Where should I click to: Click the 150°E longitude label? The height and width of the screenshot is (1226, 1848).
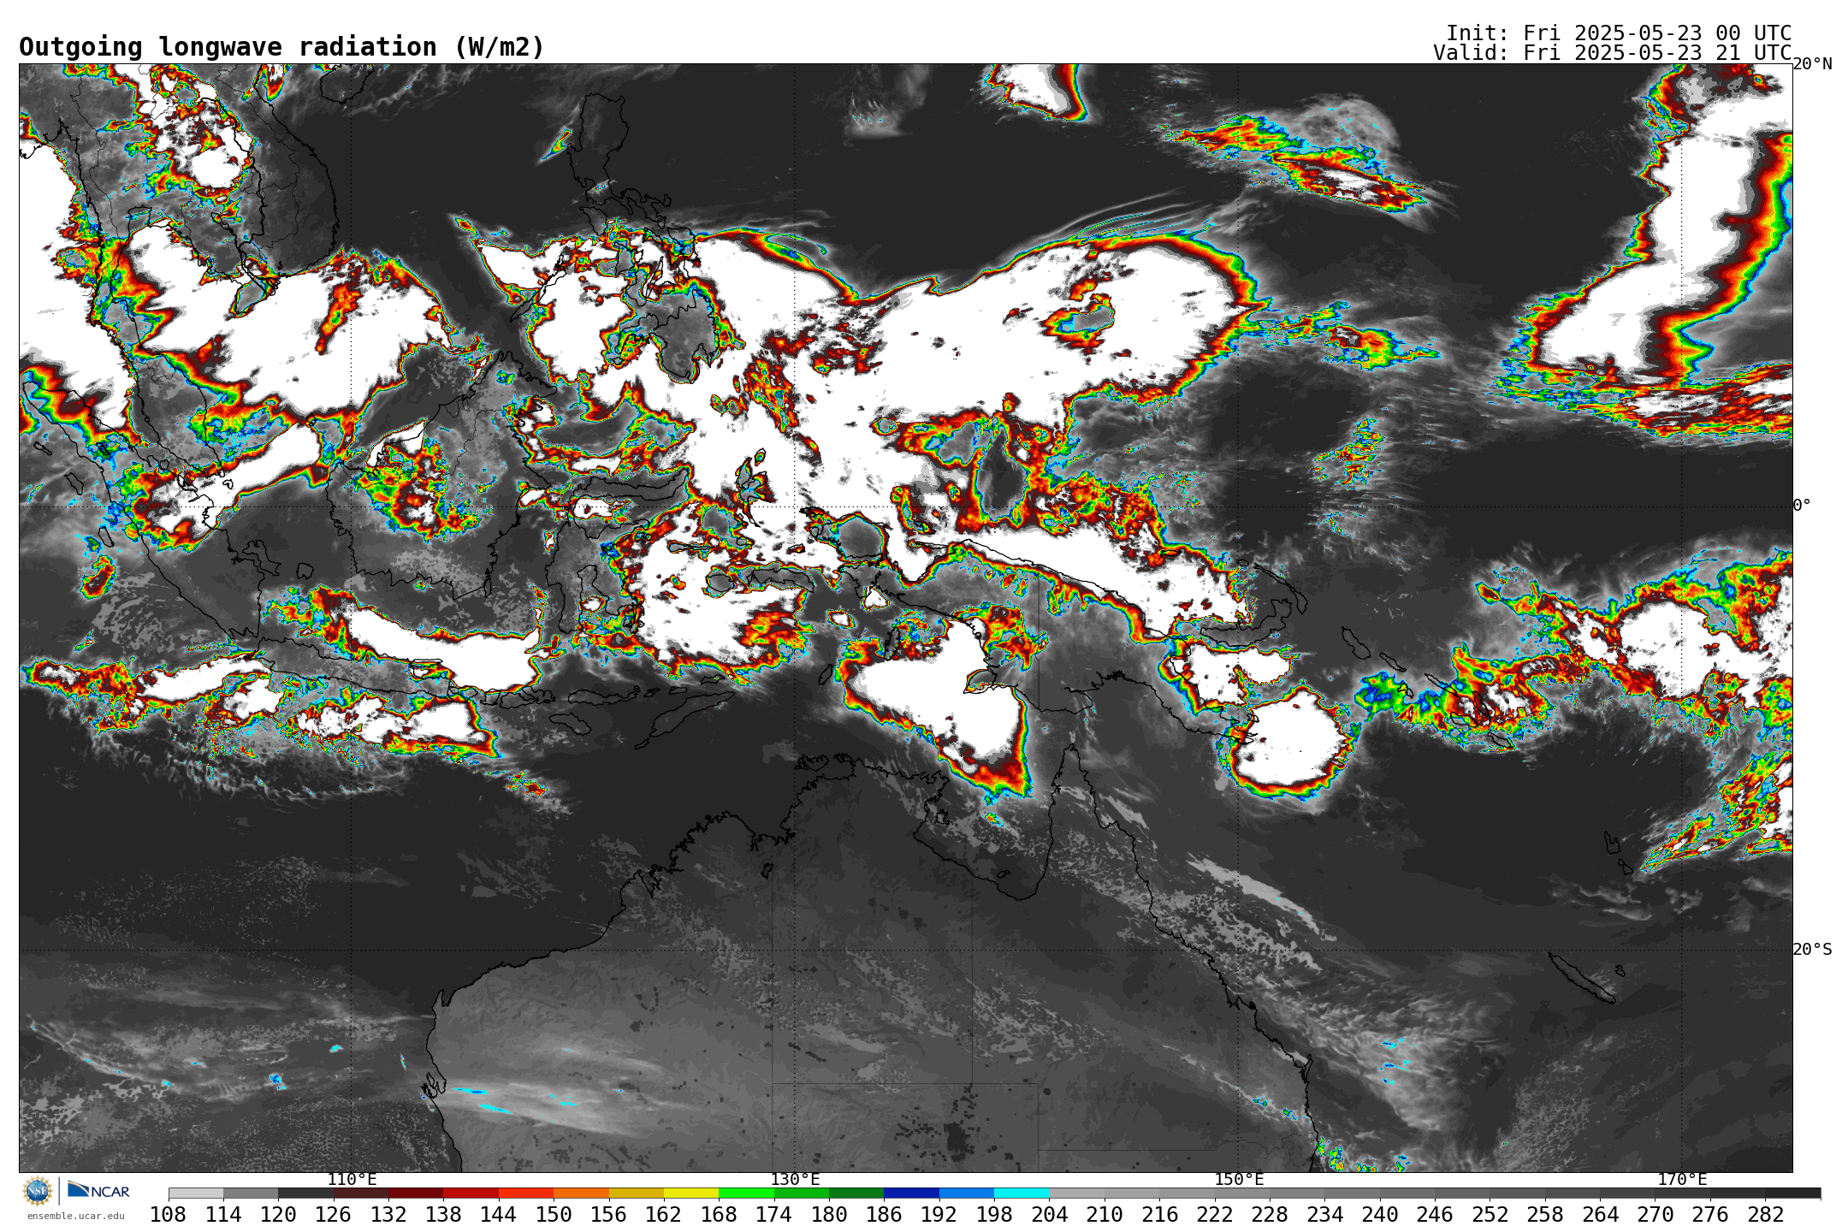tap(1239, 1179)
